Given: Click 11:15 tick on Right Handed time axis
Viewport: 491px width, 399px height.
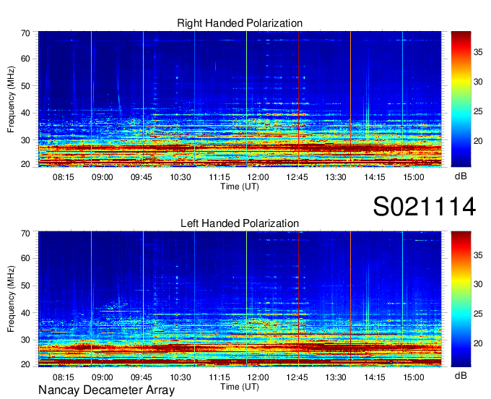Looking at the screenshot, I should (x=220, y=177).
